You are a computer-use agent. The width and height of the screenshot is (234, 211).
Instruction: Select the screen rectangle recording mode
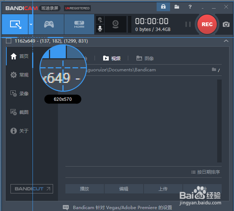click(x=15, y=24)
